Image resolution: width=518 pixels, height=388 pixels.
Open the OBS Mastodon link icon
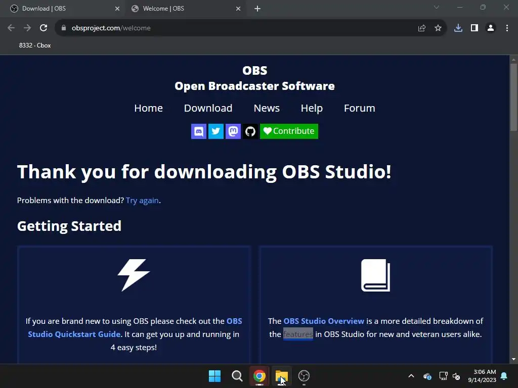click(233, 131)
